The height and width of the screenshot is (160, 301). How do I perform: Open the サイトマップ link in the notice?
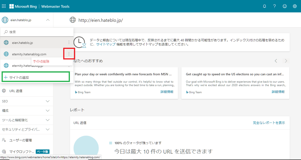106,44
